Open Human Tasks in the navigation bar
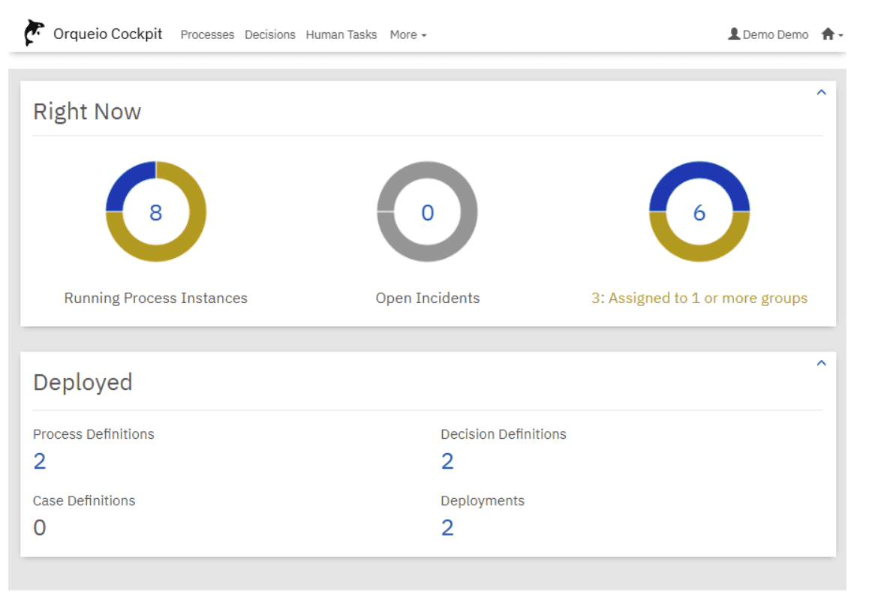The width and height of the screenshot is (881, 606). [341, 34]
